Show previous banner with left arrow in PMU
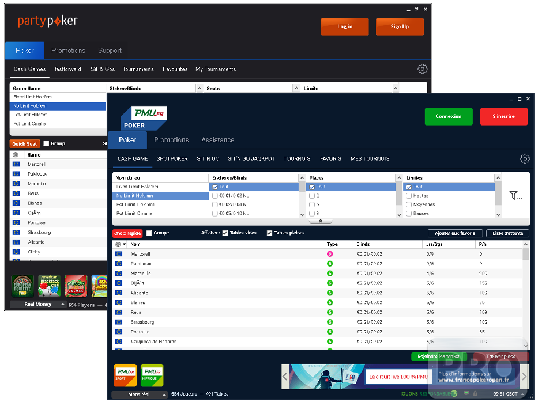This screenshot has height=406, width=542. click(285, 376)
